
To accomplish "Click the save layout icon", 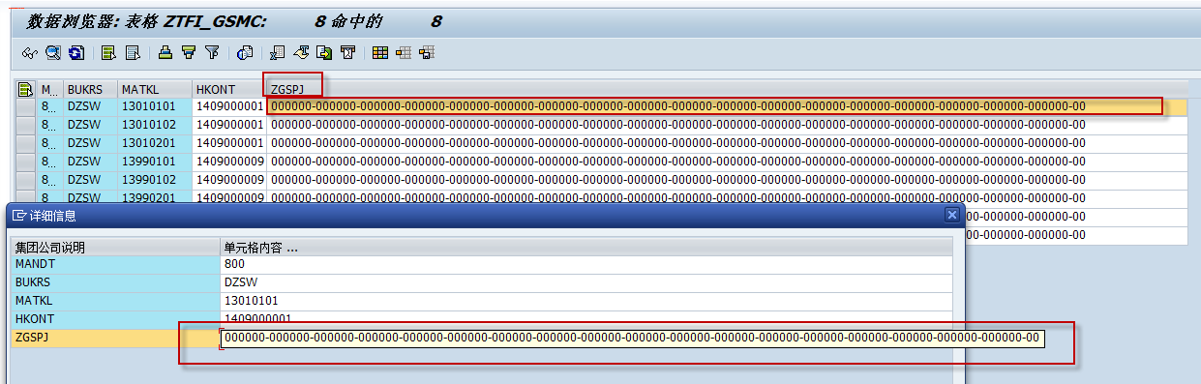I will (427, 53).
